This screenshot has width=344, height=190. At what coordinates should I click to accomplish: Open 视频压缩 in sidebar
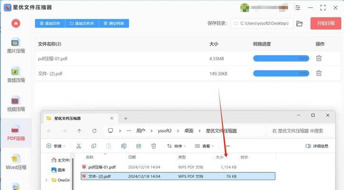[16, 104]
